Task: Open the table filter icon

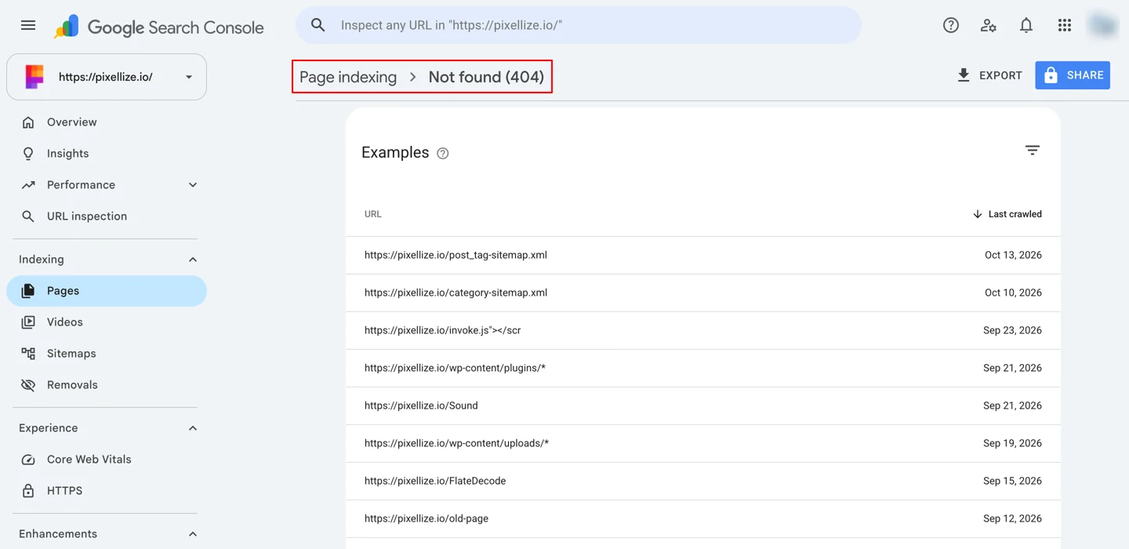Action: coord(1033,150)
